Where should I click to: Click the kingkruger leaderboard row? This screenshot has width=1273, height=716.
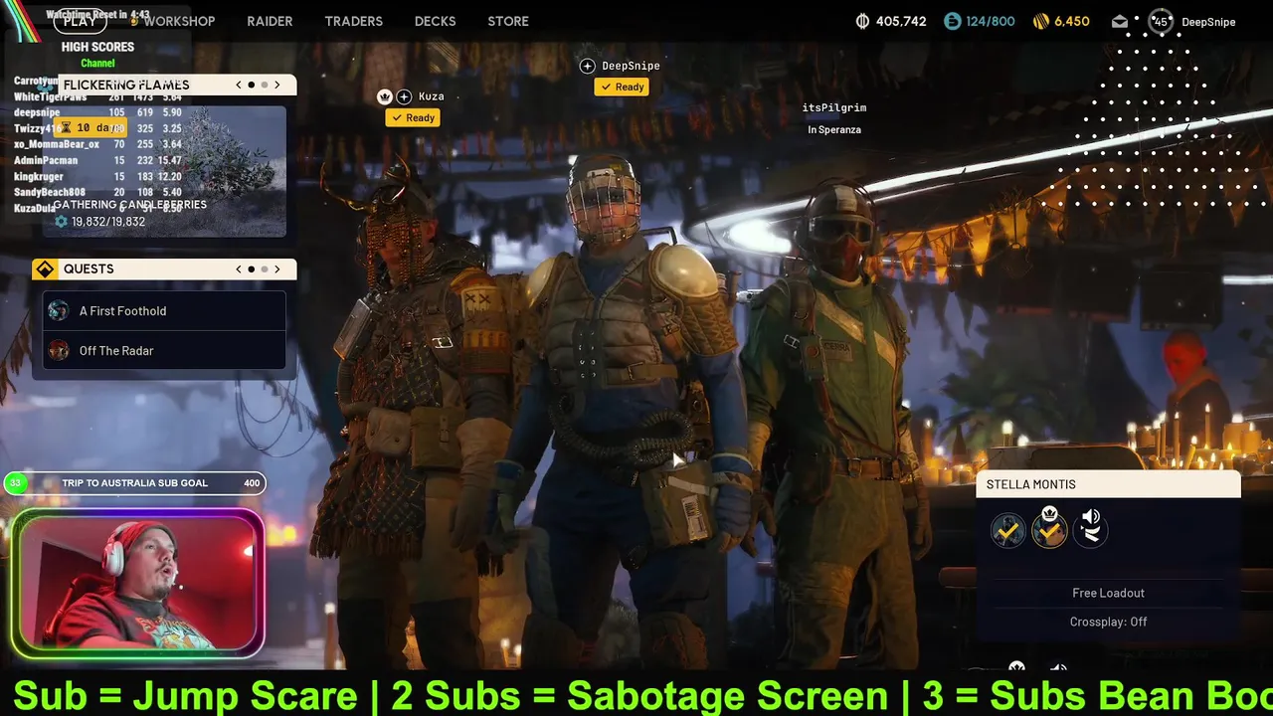[x=97, y=176]
